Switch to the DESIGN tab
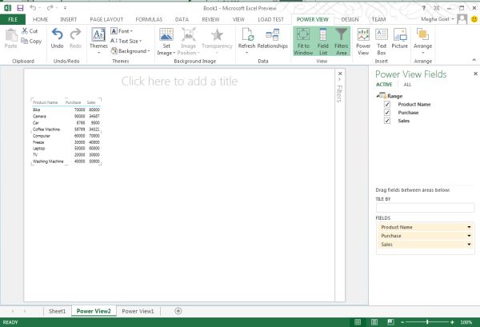The image size is (480, 327). [350, 19]
